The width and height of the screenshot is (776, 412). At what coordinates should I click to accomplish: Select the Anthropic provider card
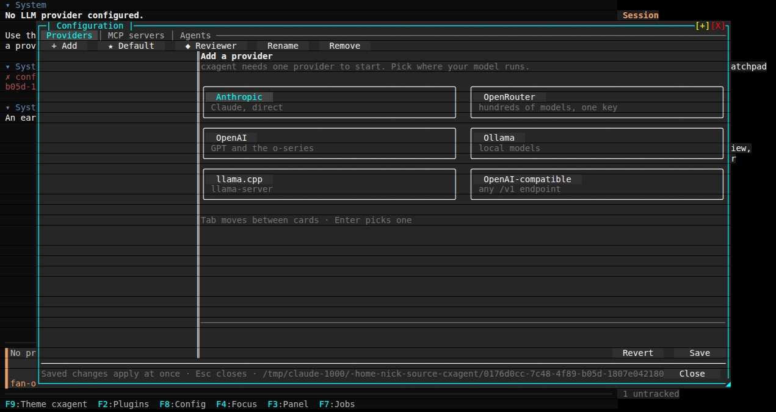pyautogui.click(x=330, y=102)
